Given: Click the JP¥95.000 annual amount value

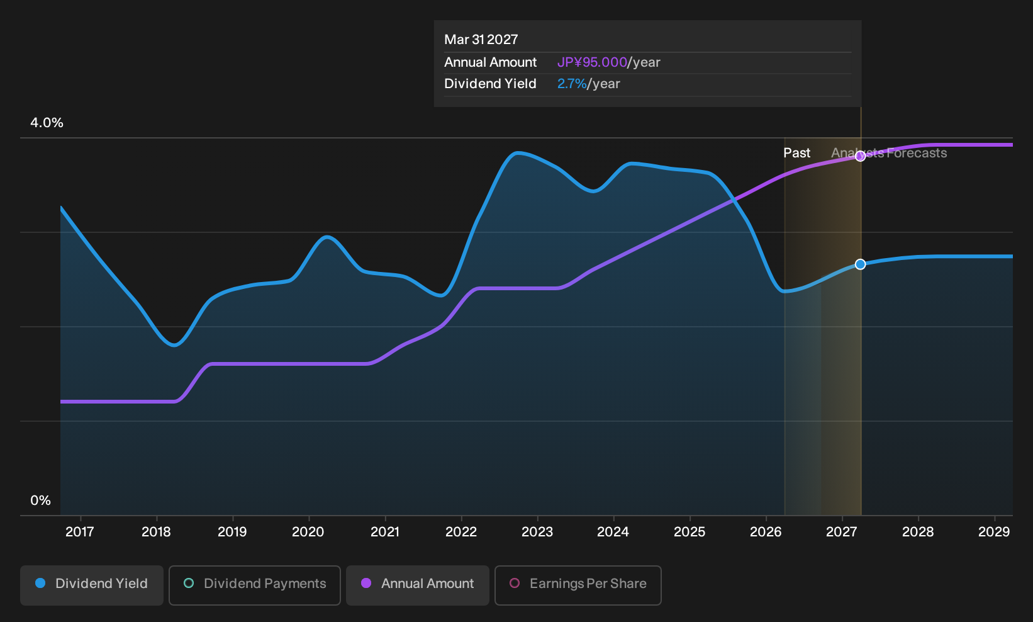Looking at the screenshot, I should [x=592, y=62].
